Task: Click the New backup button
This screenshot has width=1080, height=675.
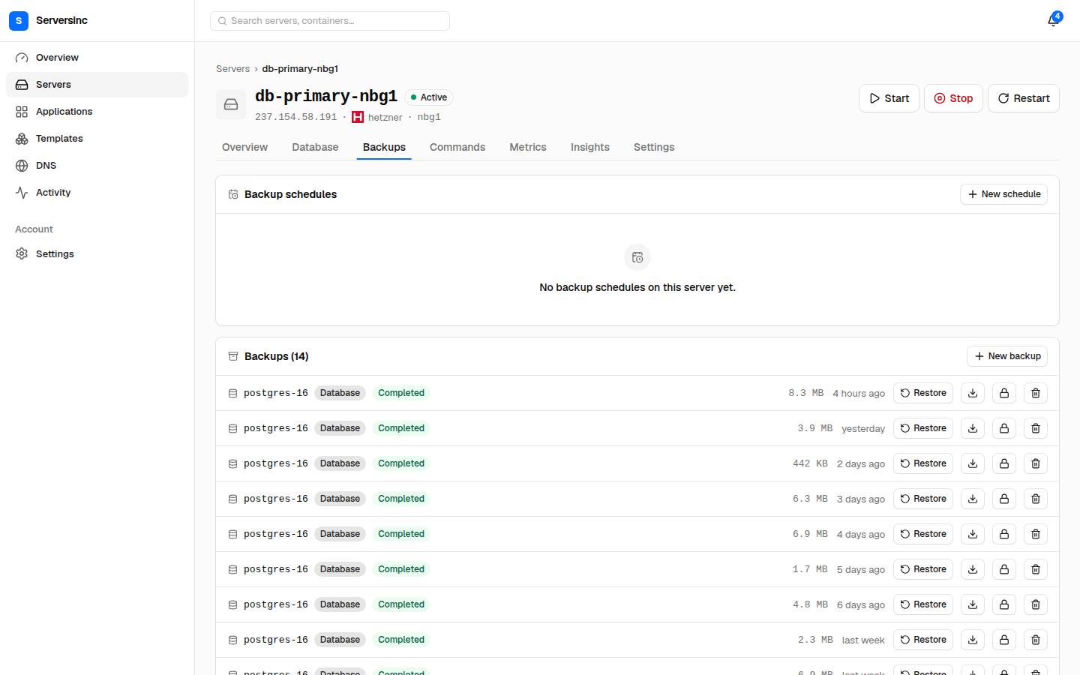Action: click(x=1007, y=356)
